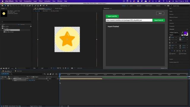Select the Rotation tool
This screenshot has width=190, height=107.
point(22,6)
